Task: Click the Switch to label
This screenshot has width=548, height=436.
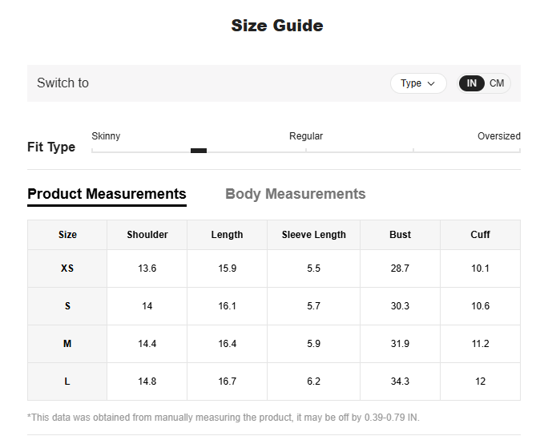Action: click(63, 83)
